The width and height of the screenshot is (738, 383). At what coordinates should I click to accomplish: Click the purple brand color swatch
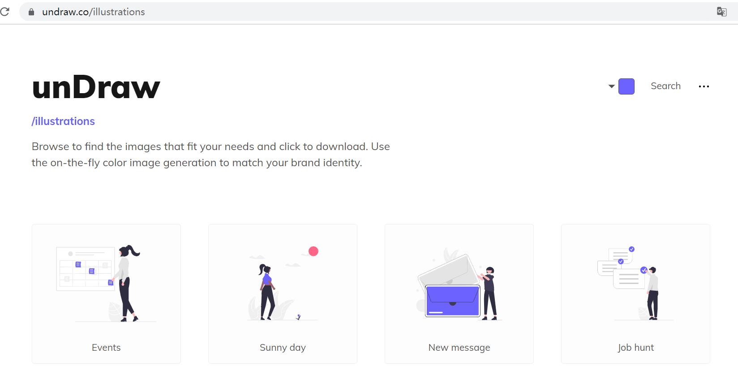pos(626,86)
